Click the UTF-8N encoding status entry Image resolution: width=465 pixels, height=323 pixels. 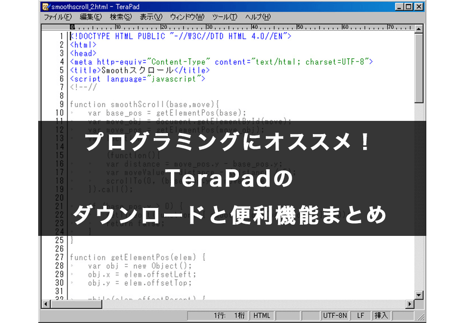point(334,316)
